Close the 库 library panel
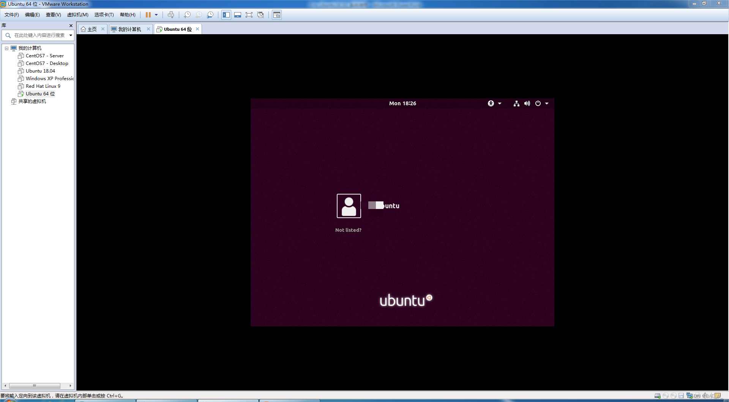The width and height of the screenshot is (729, 402). 71,25
